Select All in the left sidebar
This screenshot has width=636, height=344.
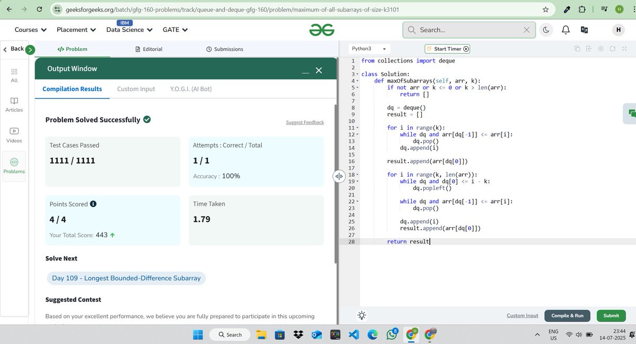click(14, 75)
